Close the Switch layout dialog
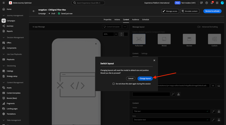The height and width of the screenshot is (125, 226). tap(154, 60)
